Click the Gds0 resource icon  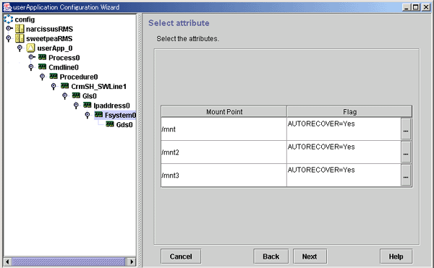point(110,124)
